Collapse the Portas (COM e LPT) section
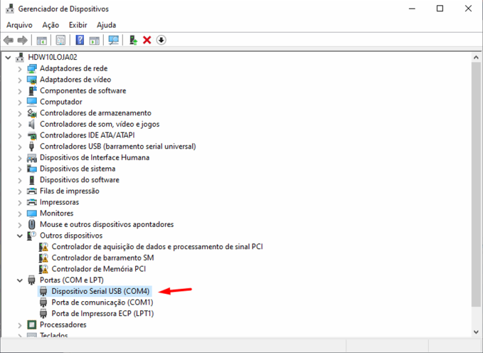 coord(20,279)
